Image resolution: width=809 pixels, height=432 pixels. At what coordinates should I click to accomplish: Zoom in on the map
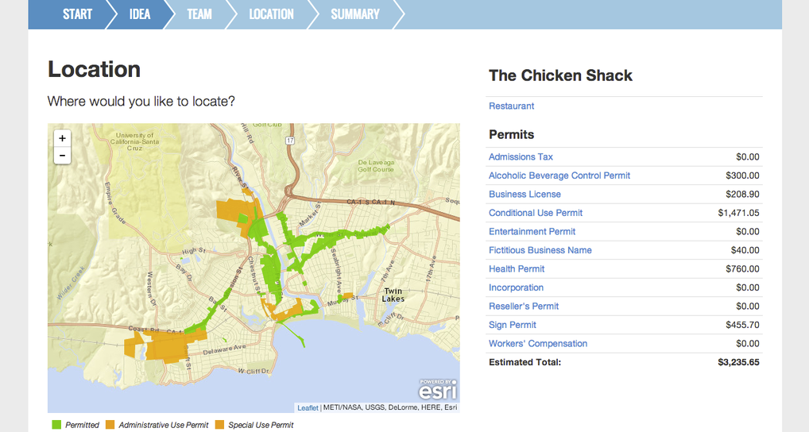[62, 138]
